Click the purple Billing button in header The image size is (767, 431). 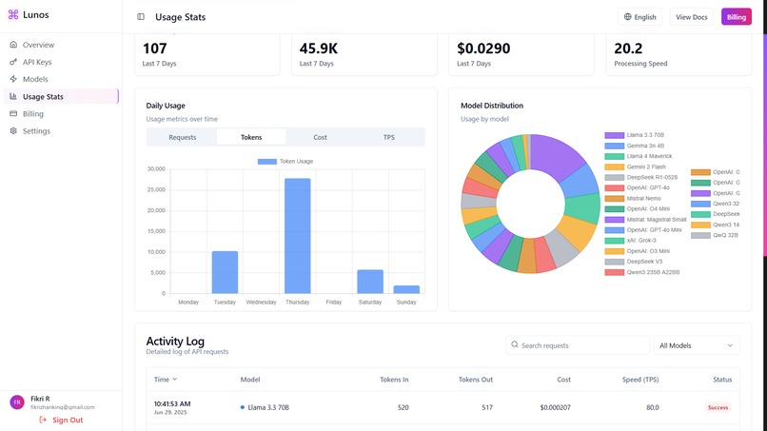click(737, 16)
